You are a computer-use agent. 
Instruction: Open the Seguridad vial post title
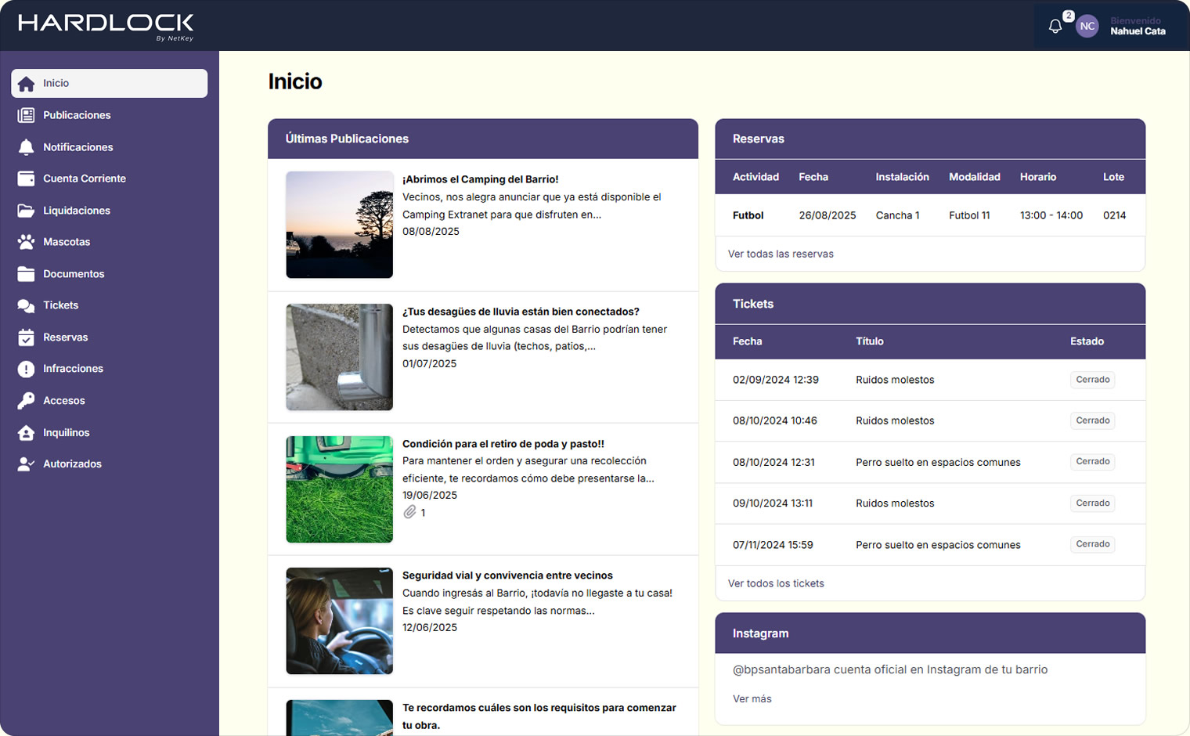point(507,575)
